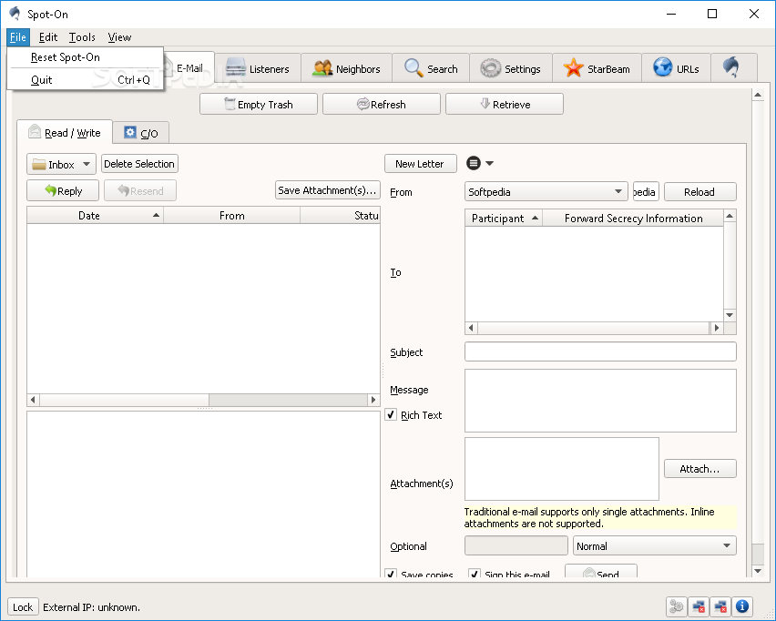Click the Forward Secrecy Information column header
The height and width of the screenshot is (621, 776).
tap(633, 219)
